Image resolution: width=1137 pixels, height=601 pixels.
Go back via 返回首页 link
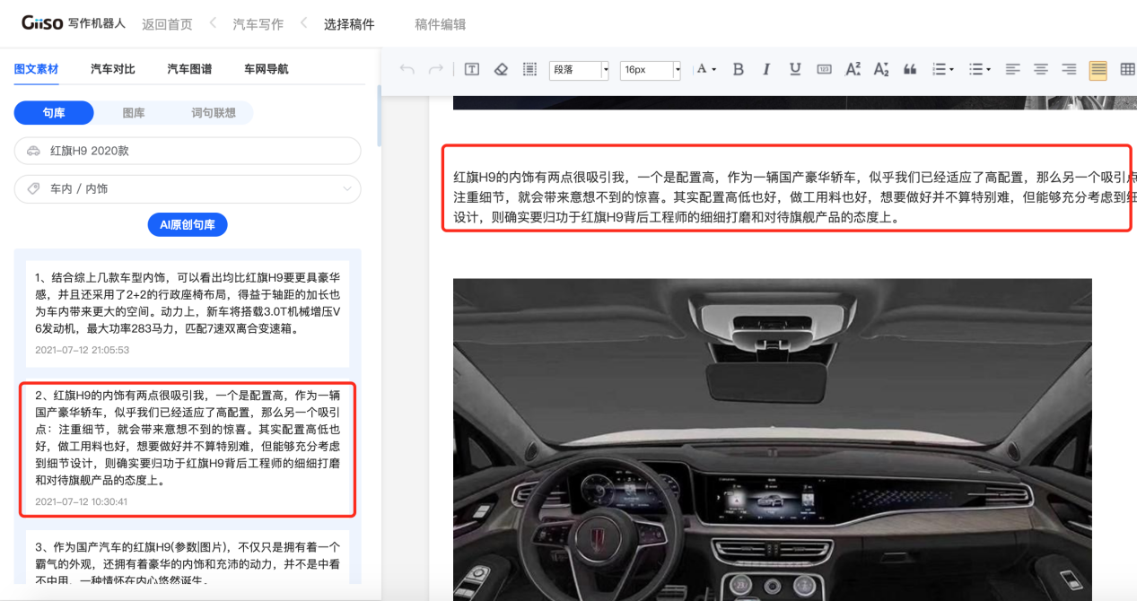coord(167,24)
